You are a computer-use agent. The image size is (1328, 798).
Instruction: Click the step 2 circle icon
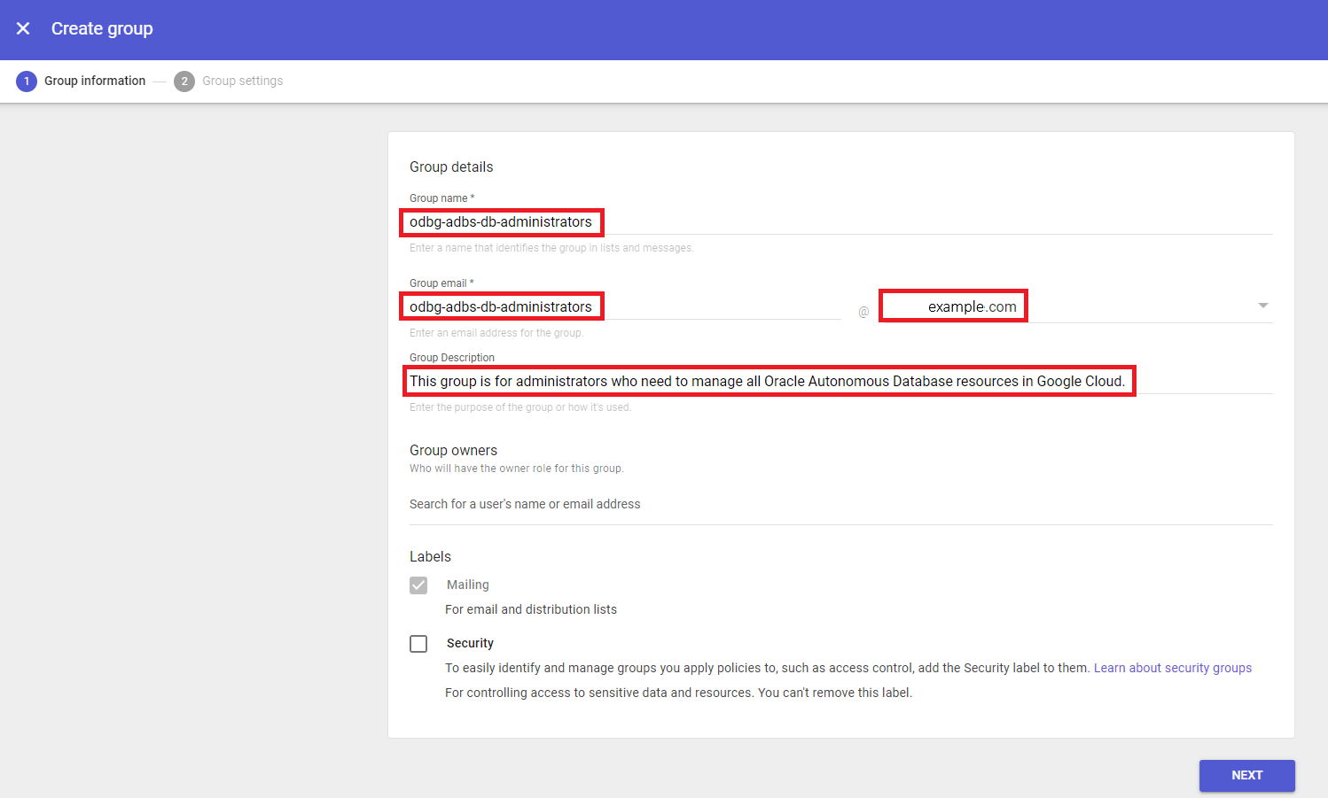coord(184,81)
